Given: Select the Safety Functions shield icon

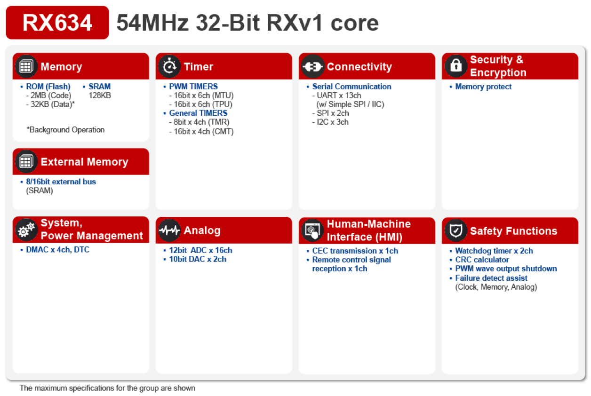Looking at the screenshot, I should tap(455, 230).
